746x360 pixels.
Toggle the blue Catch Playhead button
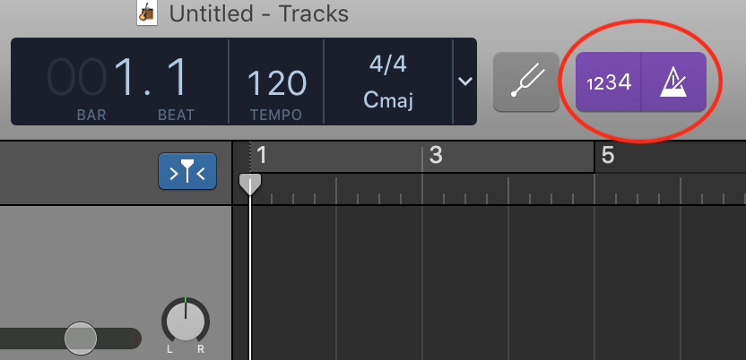[x=187, y=171]
